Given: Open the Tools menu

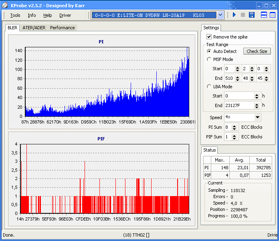Looking at the screenshot, I should point(15,15).
